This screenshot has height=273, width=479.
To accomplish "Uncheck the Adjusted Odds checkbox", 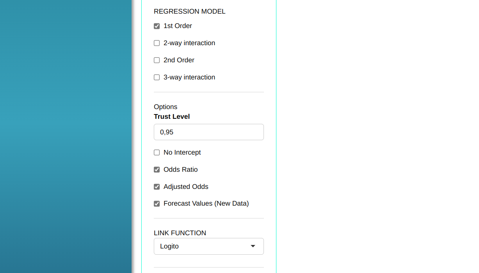I will (157, 187).
